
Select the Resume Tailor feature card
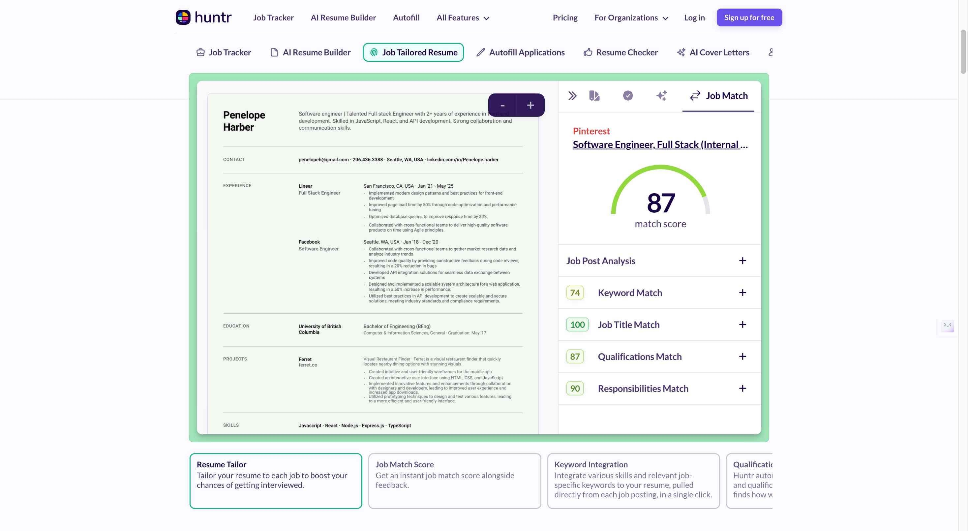tap(275, 481)
